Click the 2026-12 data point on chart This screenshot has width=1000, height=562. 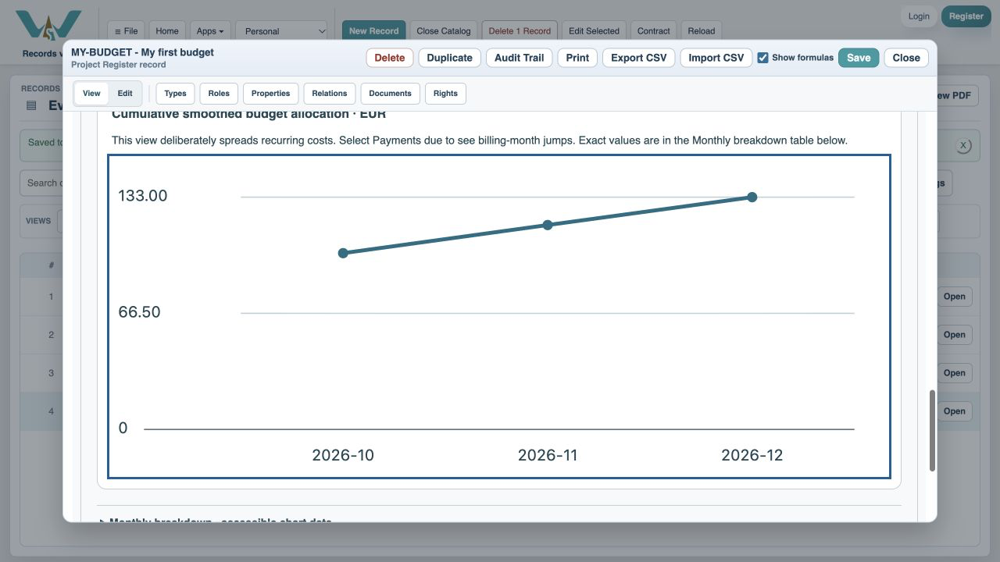coord(752,197)
